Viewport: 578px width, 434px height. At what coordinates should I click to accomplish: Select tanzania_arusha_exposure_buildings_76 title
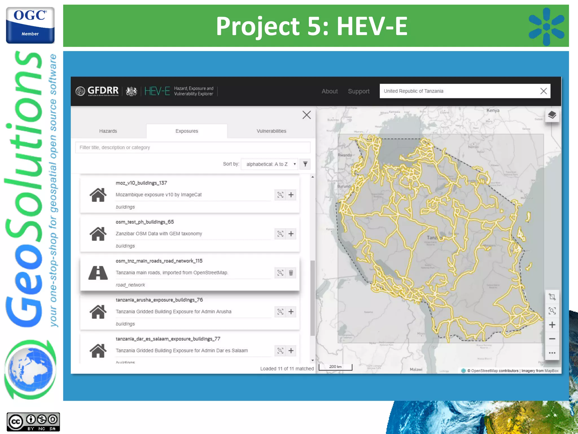tap(159, 300)
